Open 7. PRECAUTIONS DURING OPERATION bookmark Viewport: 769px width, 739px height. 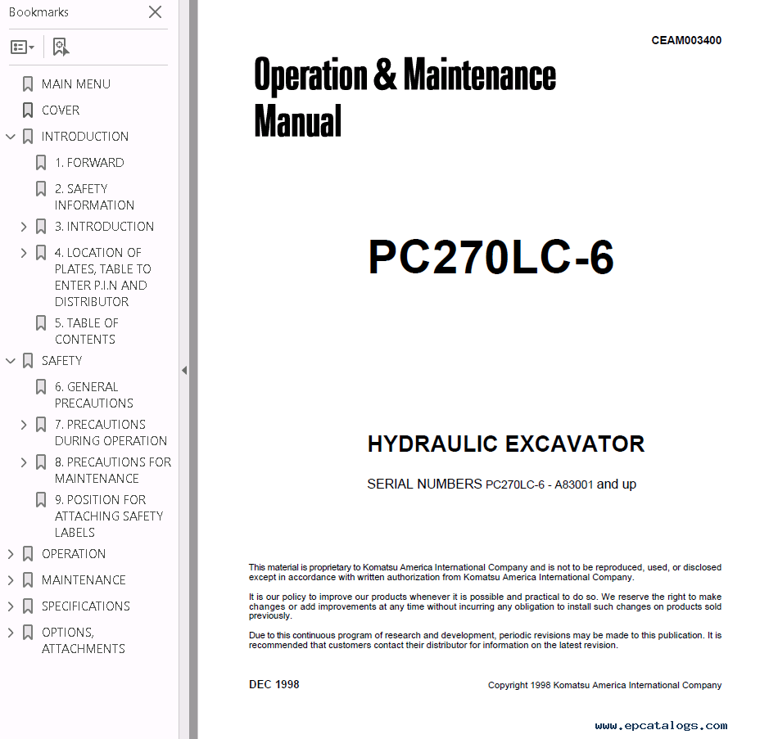[111, 432]
